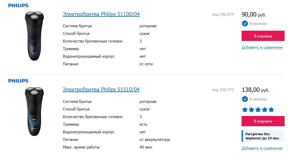This screenshot has width=288, height=158.
Task: Open the Электробритва Philips S1510/04 link
Action: pos(101,89)
